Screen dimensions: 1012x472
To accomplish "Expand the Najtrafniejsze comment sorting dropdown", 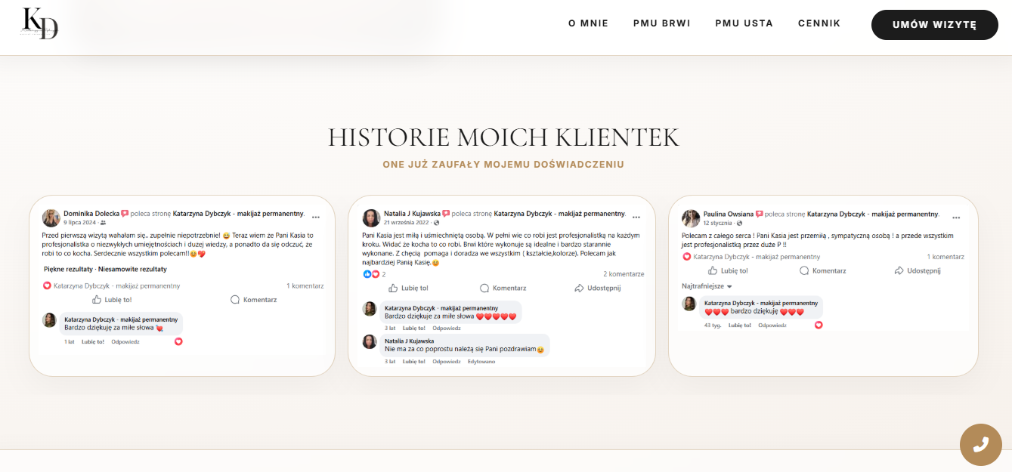I will pos(707,286).
